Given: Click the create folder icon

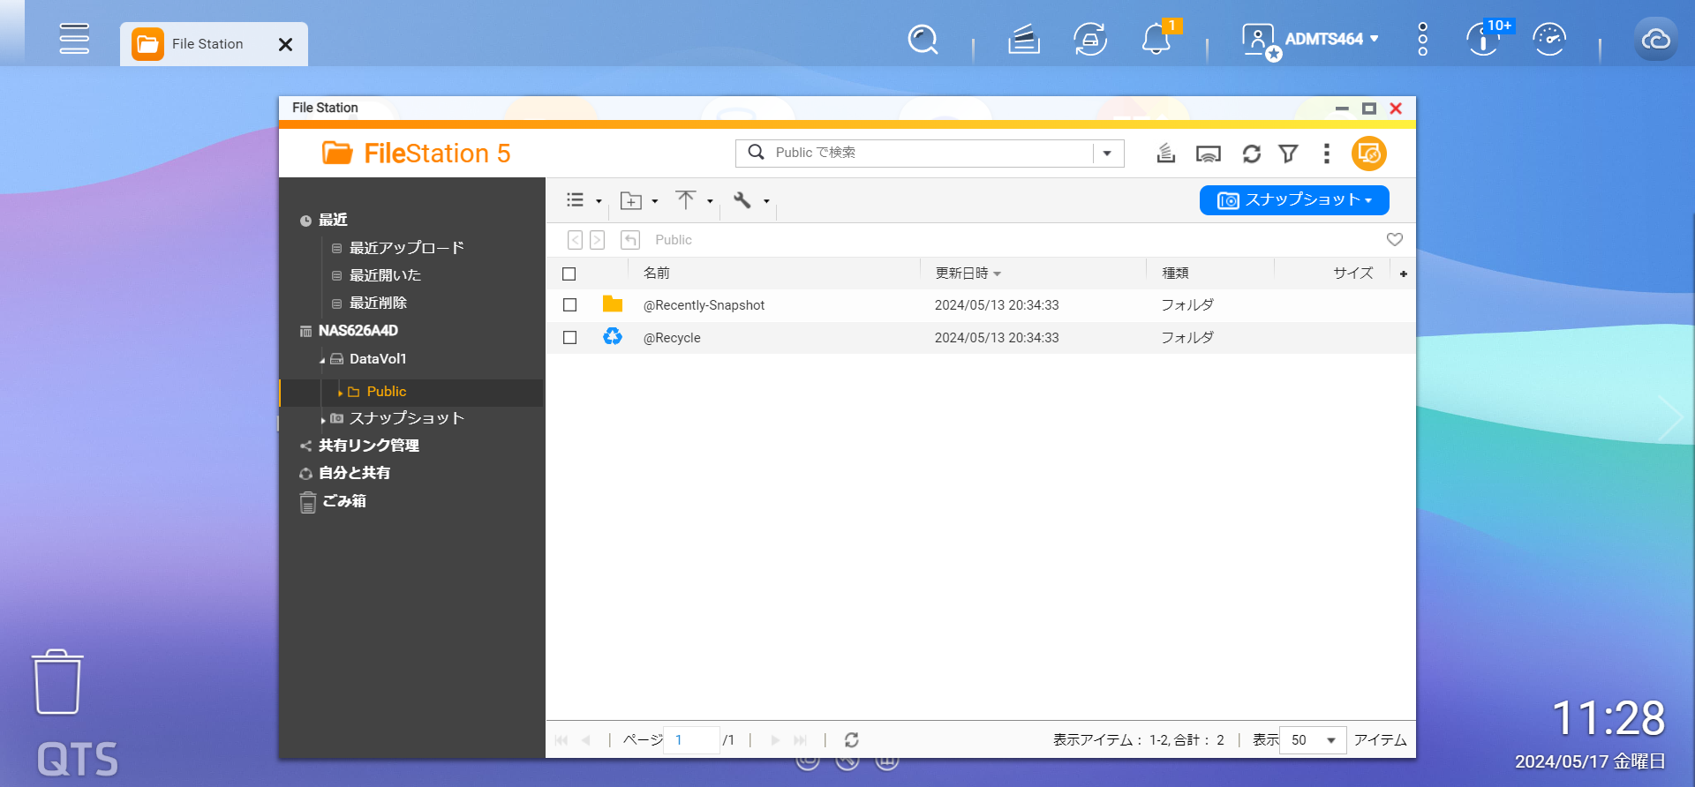Looking at the screenshot, I should click(x=631, y=201).
